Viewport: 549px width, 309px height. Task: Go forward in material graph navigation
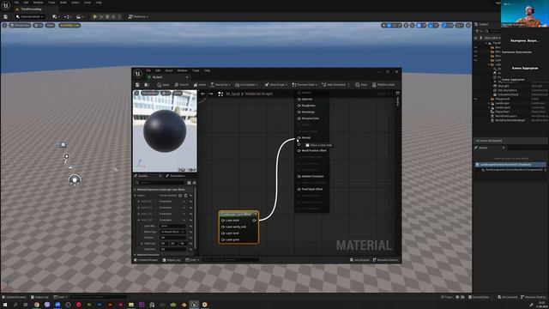(211, 94)
